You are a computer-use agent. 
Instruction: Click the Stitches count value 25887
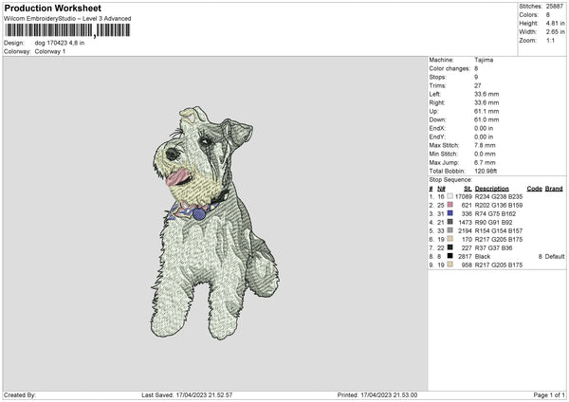tap(555, 7)
